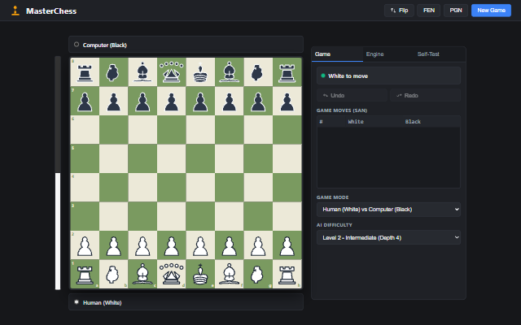
Task: Click the black bishop on c8
Action: pos(142,72)
